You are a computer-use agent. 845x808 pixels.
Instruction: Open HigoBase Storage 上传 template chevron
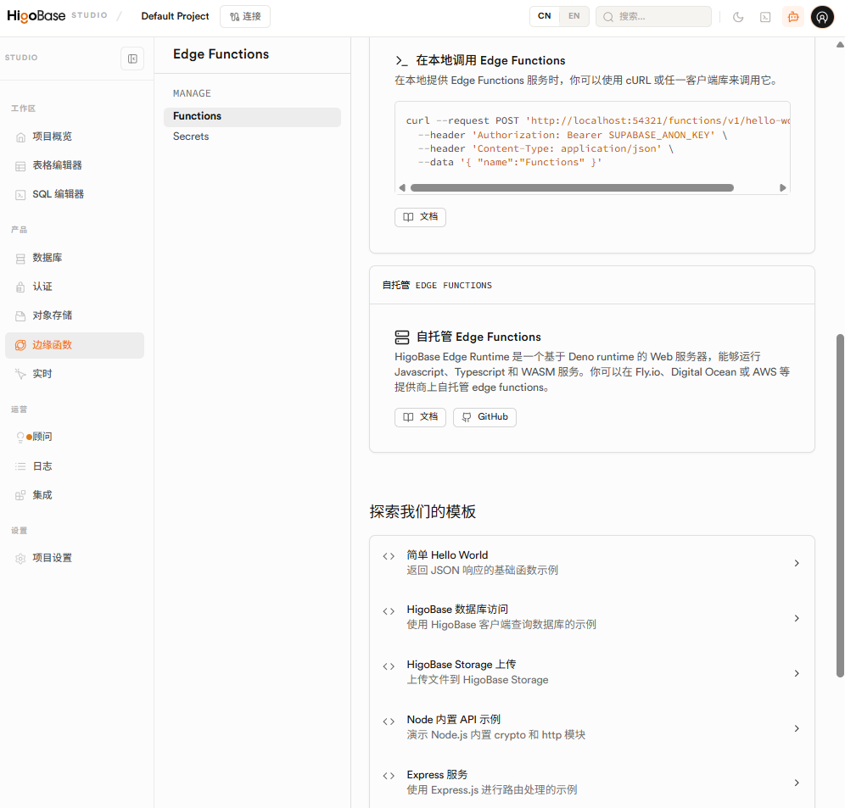pyautogui.click(x=797, y=673)
